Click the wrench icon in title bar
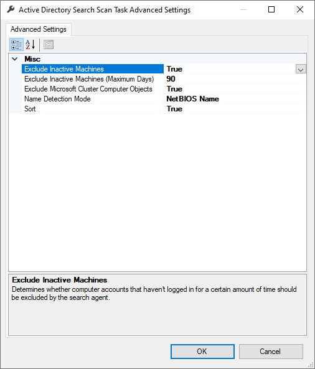Image resolution: width=315 pixels, height=369 pixels. click(11, 10)
